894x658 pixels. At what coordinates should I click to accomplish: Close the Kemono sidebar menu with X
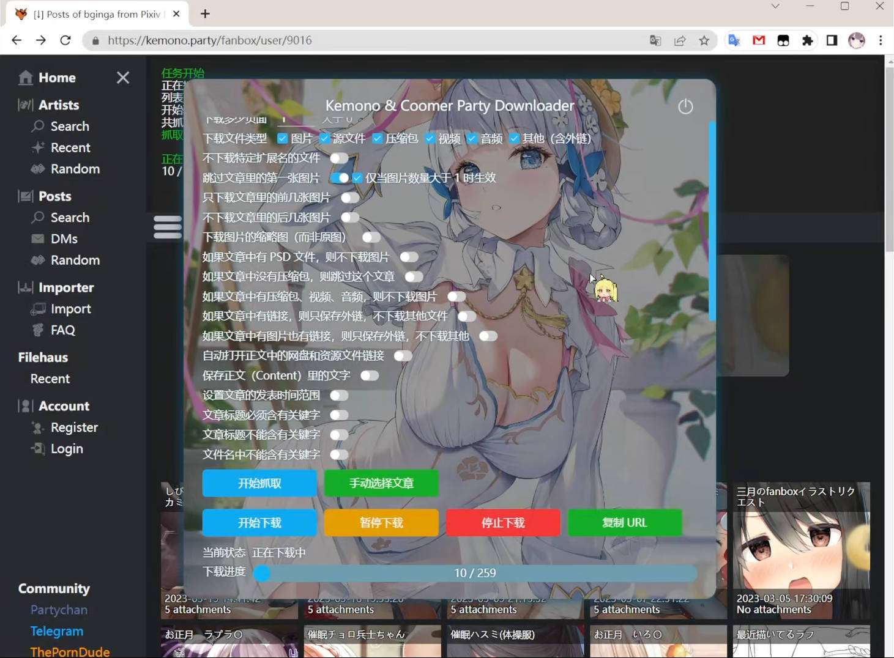click(x=123, y=78)
